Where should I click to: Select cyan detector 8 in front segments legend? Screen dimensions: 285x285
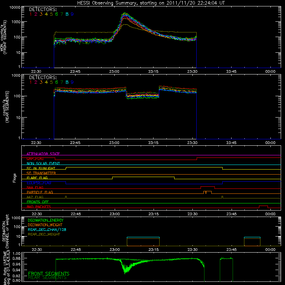[x=67, y=14]
